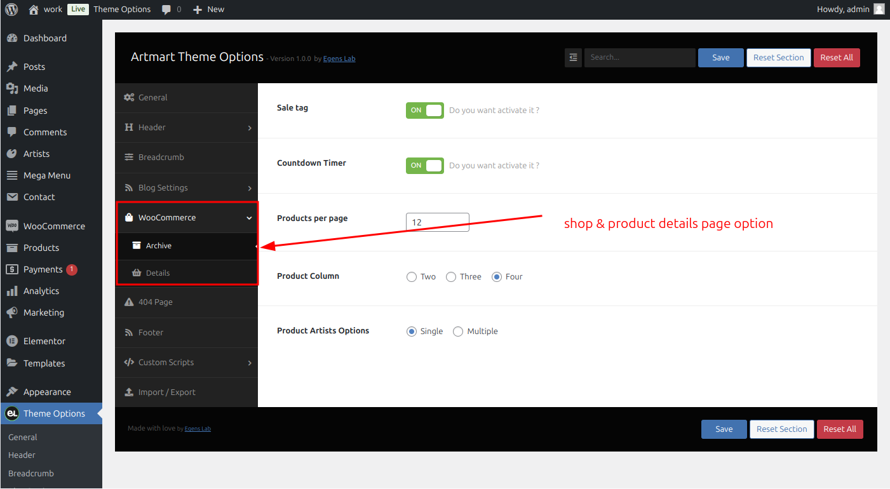The image size is (890, 489).
Task: Click the Analytics bar chart icon
Action: (x=12, y=291)
